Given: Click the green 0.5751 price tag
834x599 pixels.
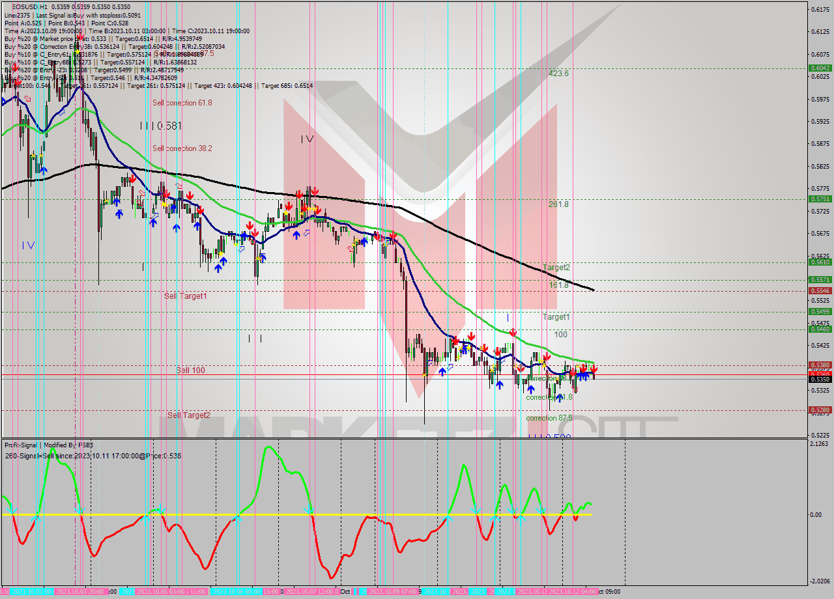Looking at the screenshot, I should (820, 199).
